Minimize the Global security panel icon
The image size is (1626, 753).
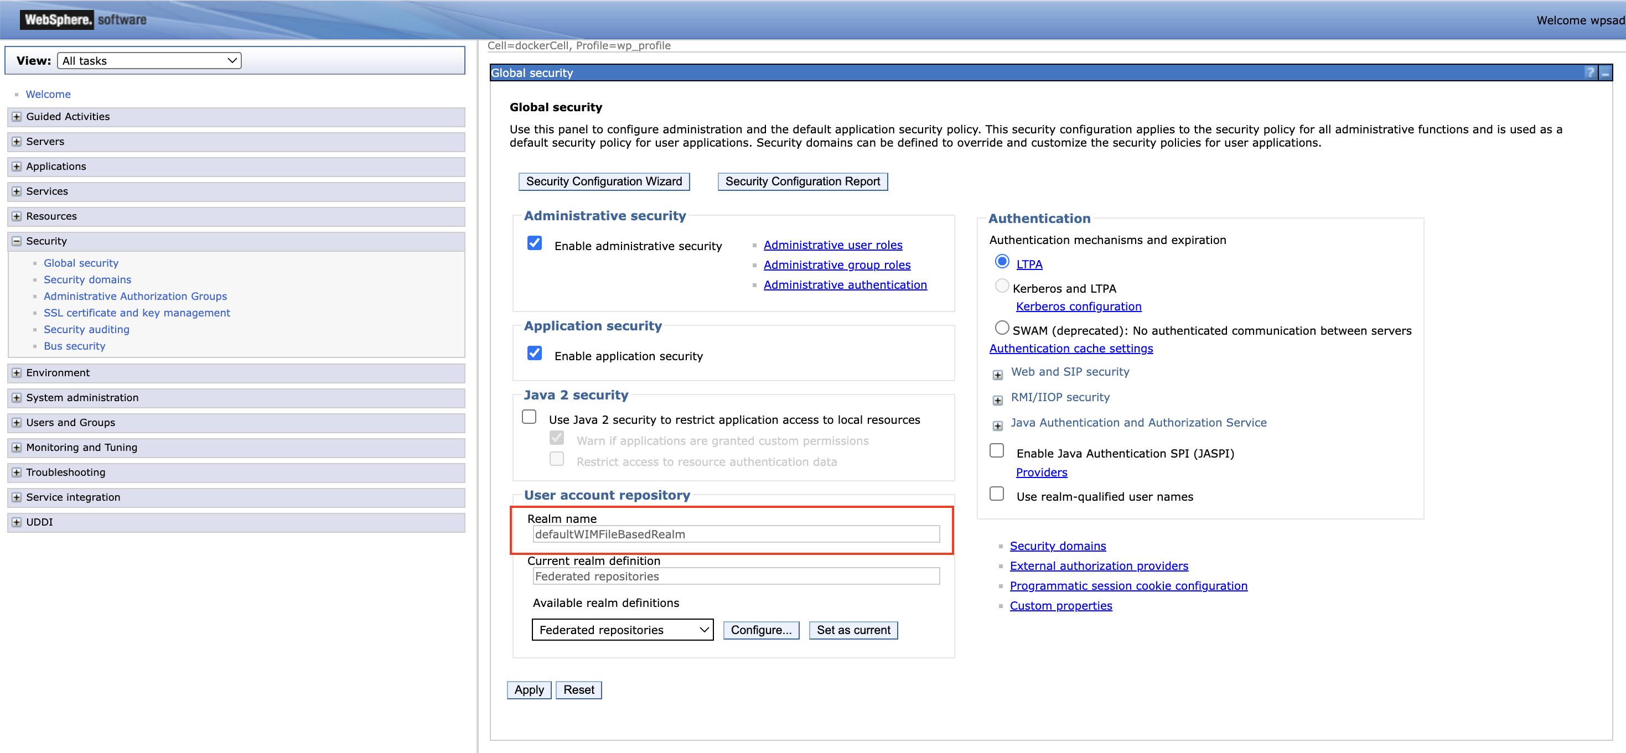(1605, 72)
